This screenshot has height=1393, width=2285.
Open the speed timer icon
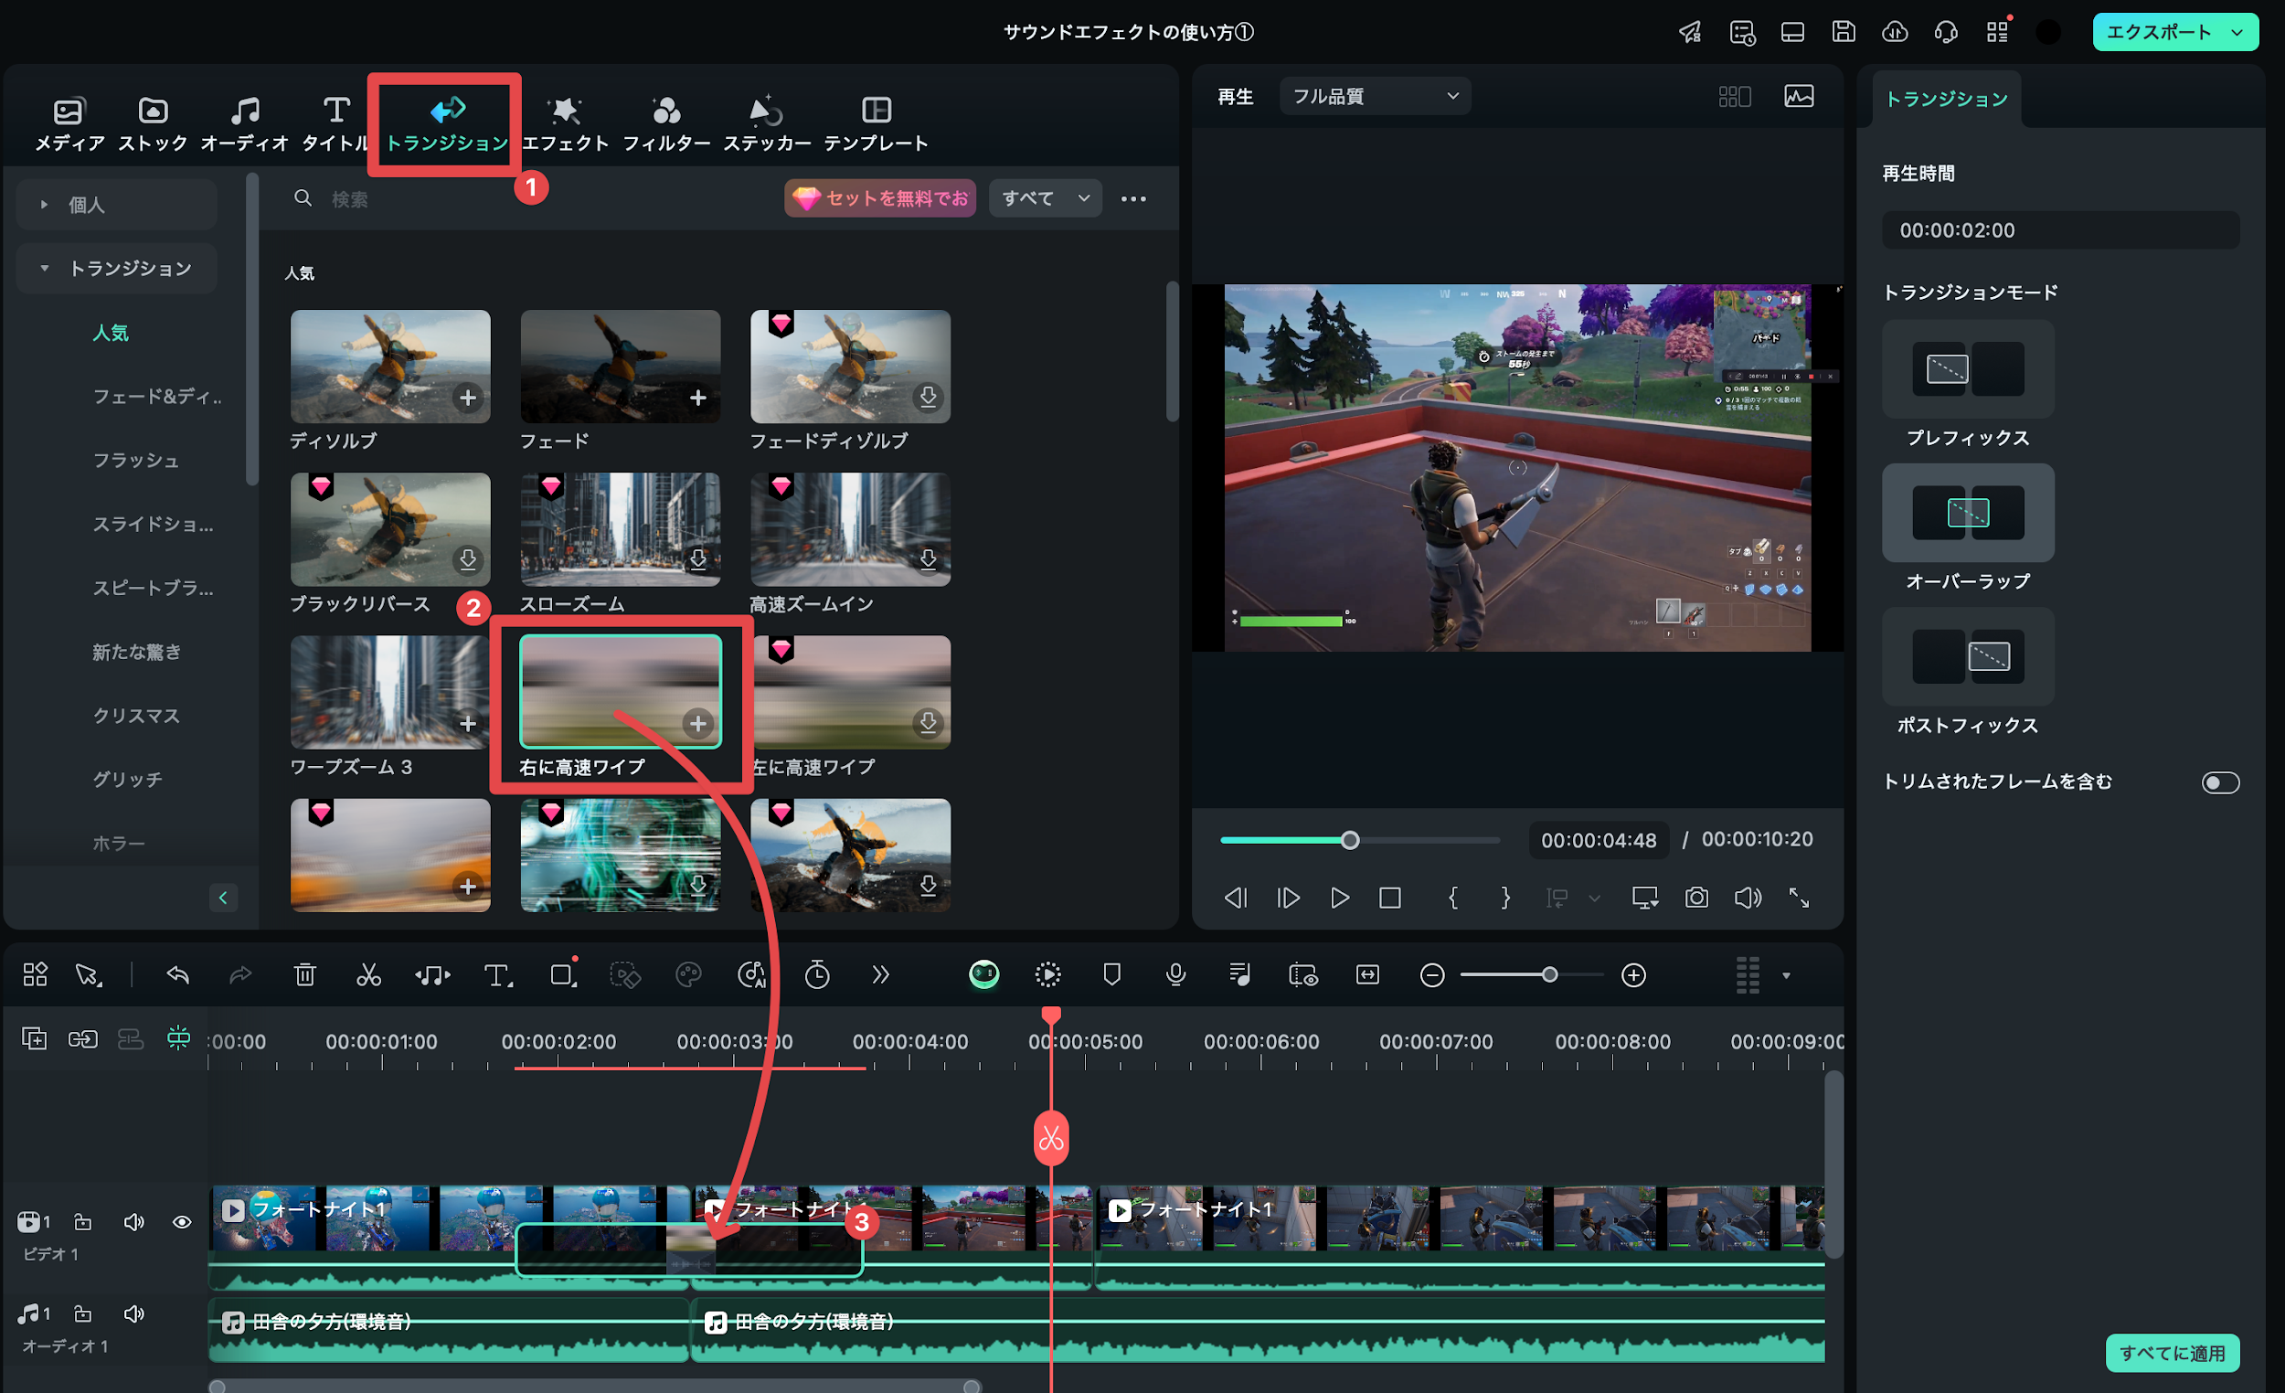817,974
